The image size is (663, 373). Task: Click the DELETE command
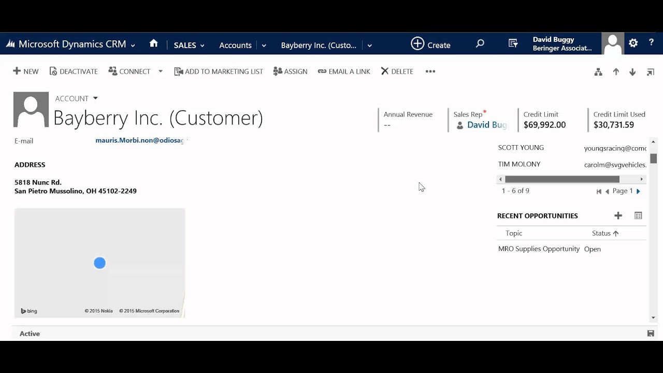point(397,71)
